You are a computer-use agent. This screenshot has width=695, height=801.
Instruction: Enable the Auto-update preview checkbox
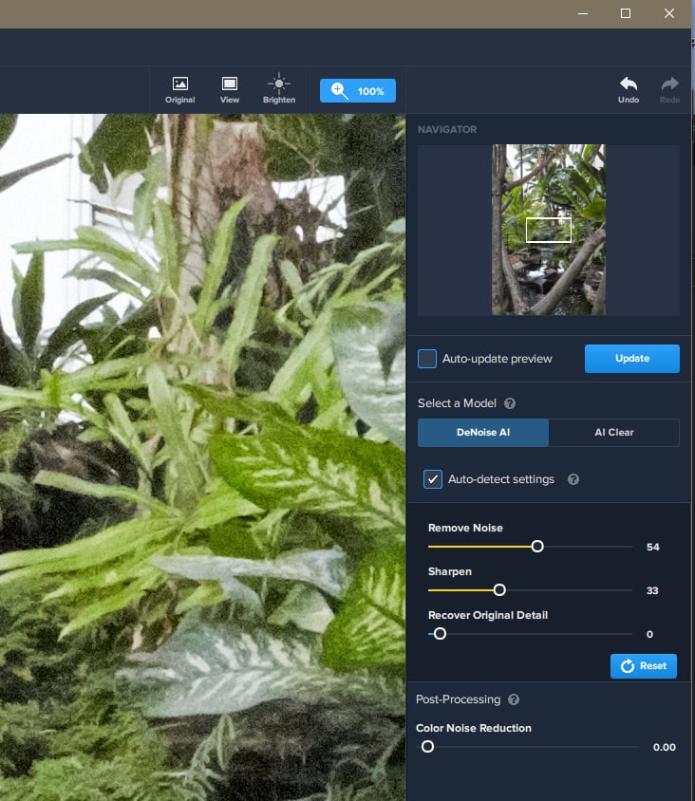(427, 359)
